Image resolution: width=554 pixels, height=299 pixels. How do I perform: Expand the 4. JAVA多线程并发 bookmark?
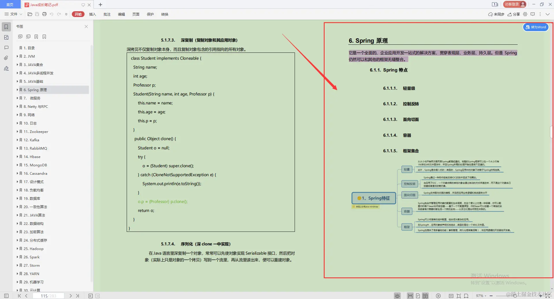(17, 73)
